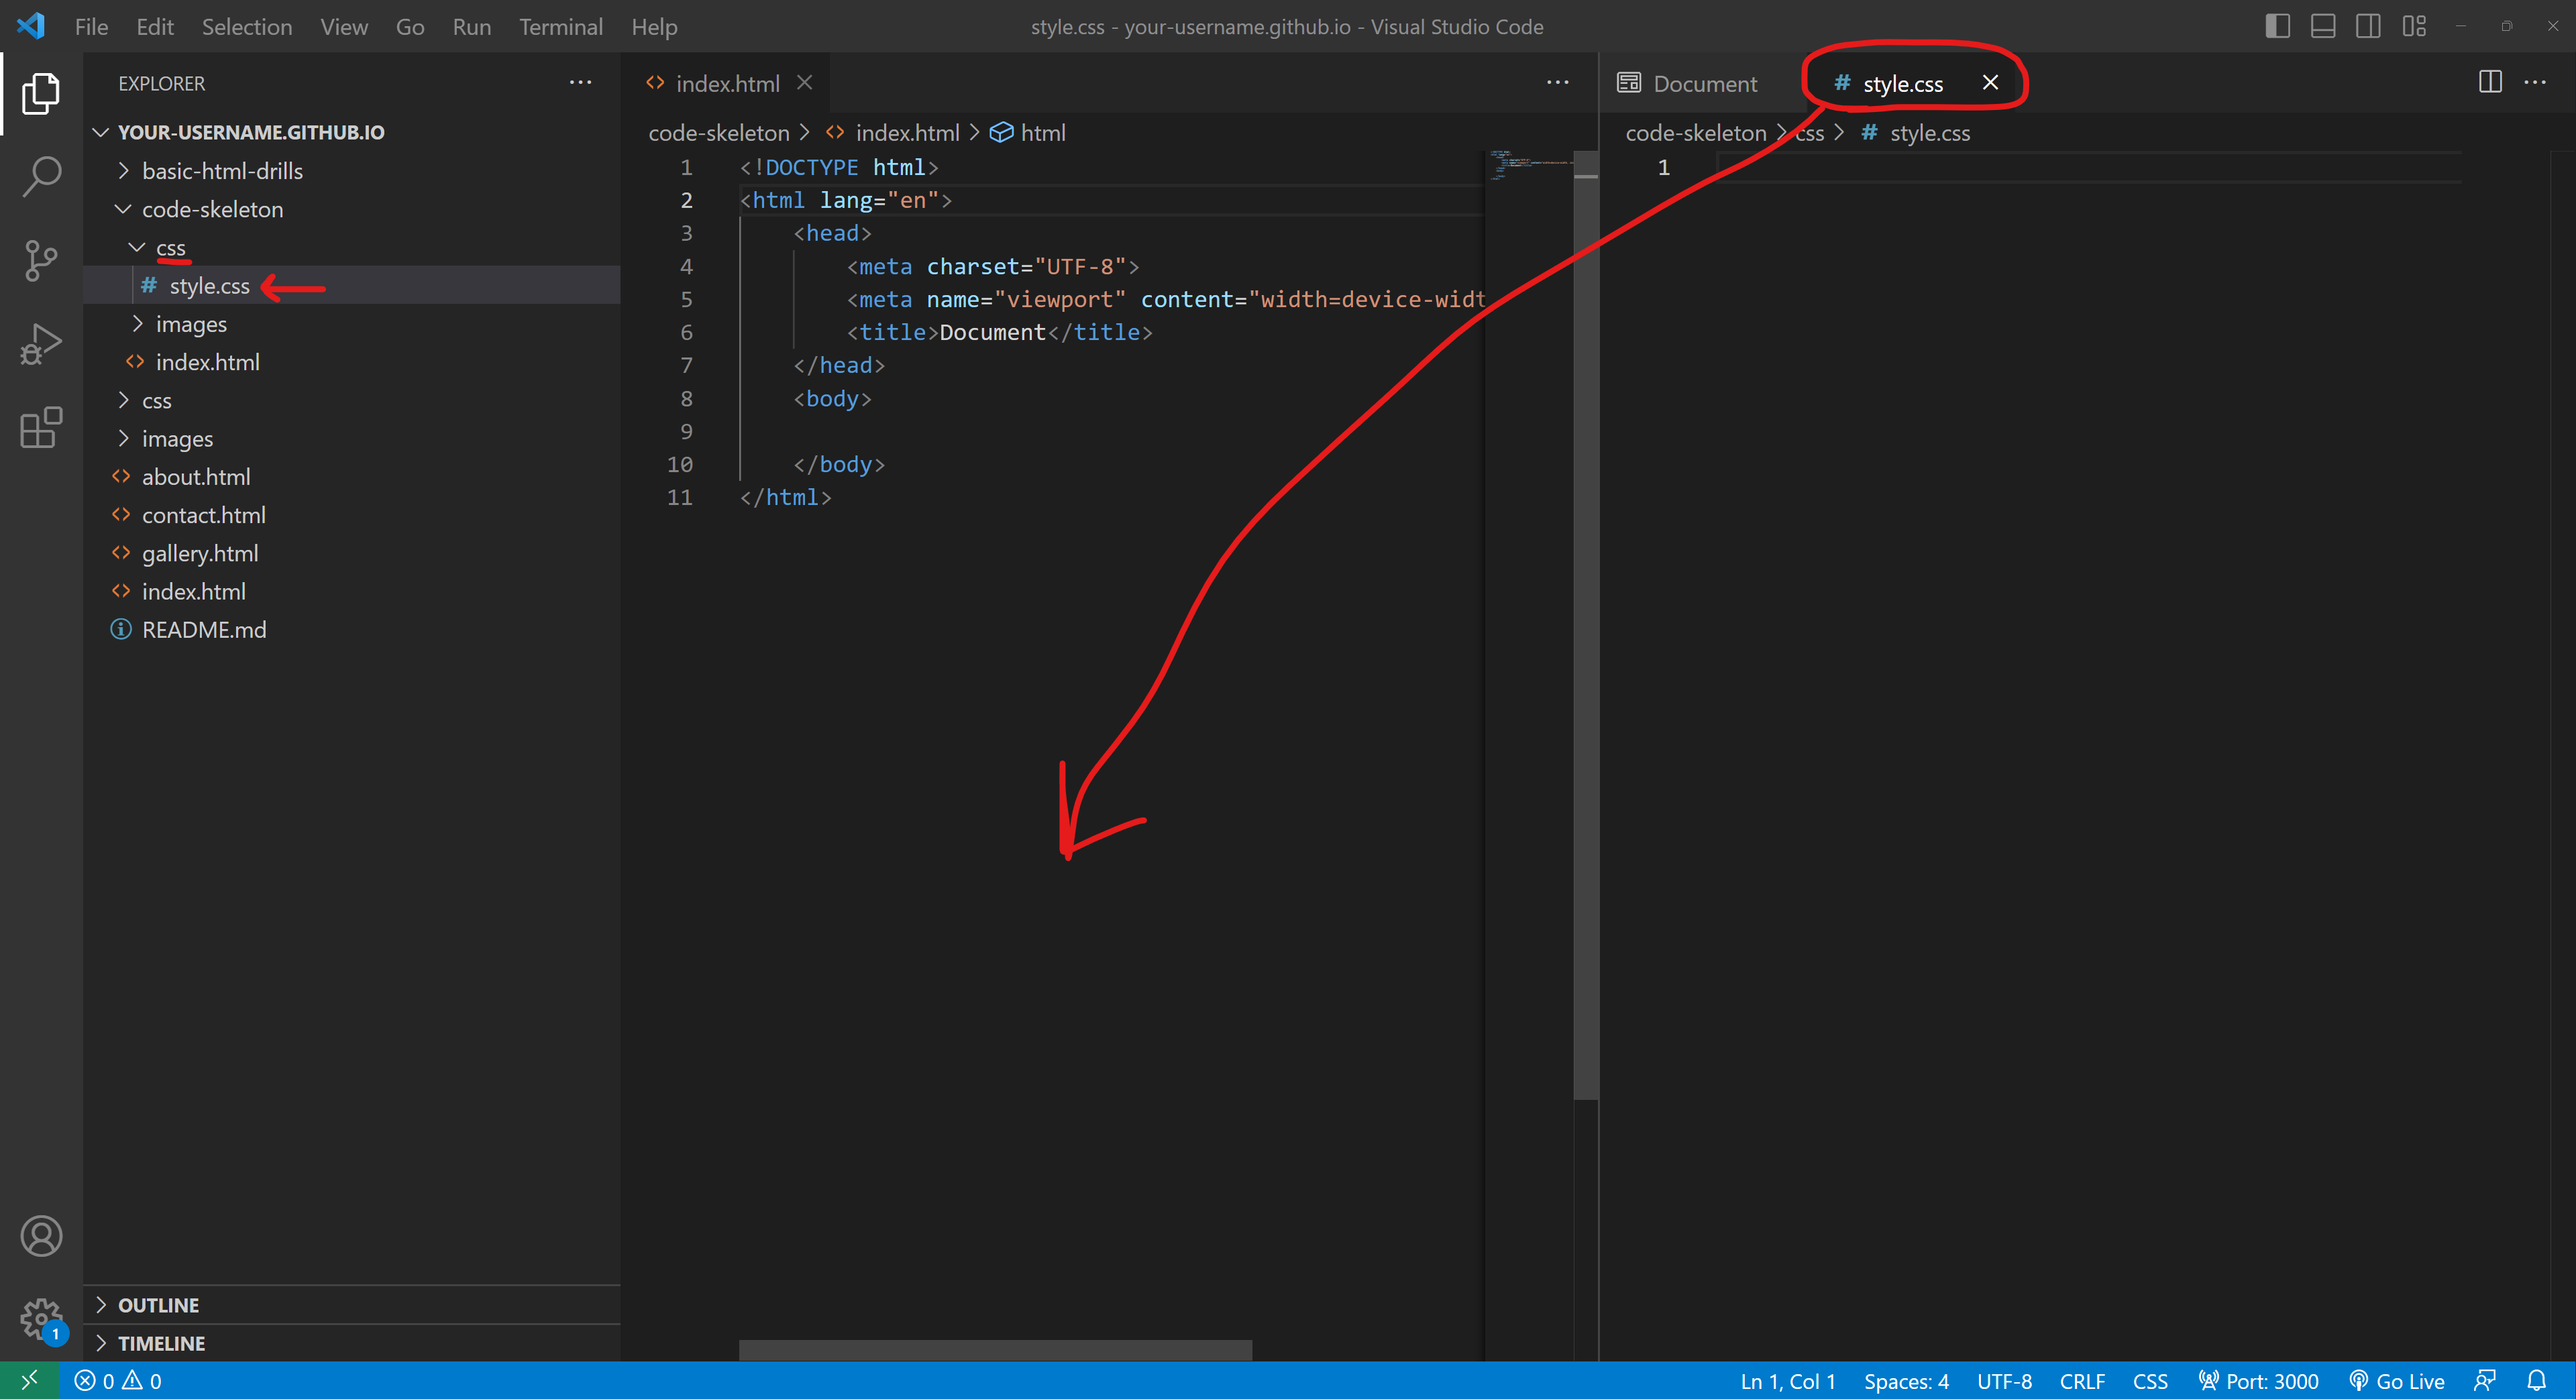The image size is (2576, 1399).
Task: Change language mode via CSS status item
Action: 2149,1381
